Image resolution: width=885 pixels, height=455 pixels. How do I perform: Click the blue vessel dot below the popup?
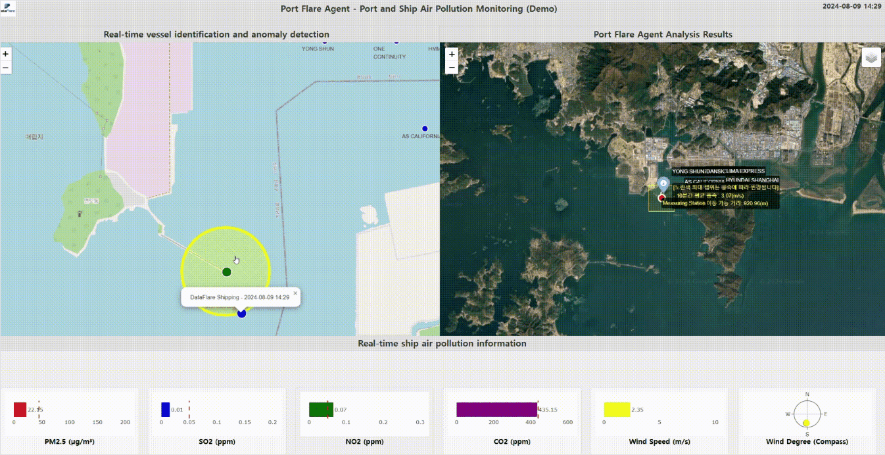(x=241, y=314)
